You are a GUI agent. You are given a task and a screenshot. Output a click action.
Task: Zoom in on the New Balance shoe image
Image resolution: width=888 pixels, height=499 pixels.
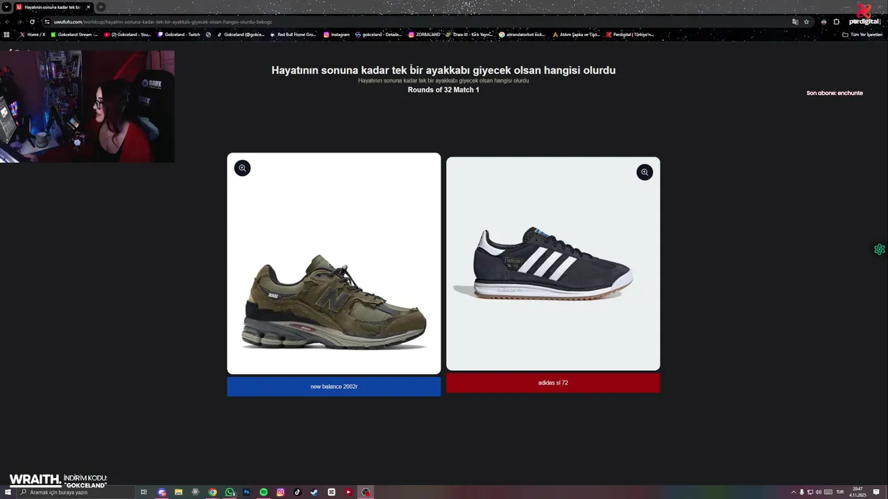[242, 168]
